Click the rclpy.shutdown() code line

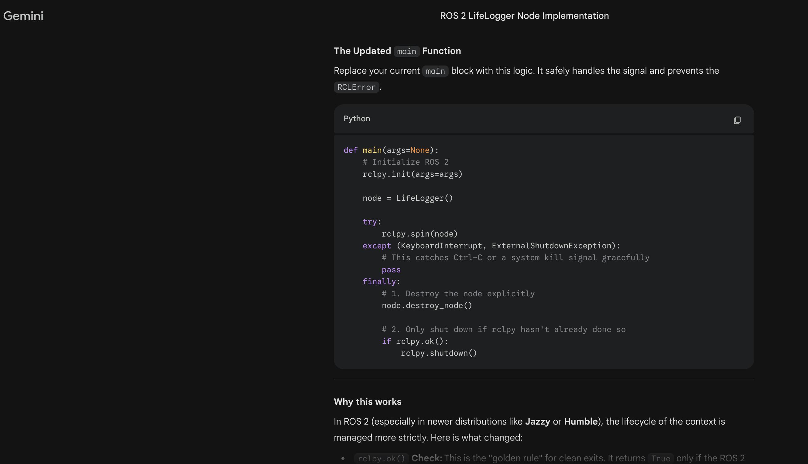[438, 353]
